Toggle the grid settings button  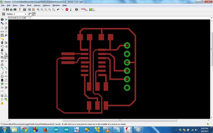[3, 14]
